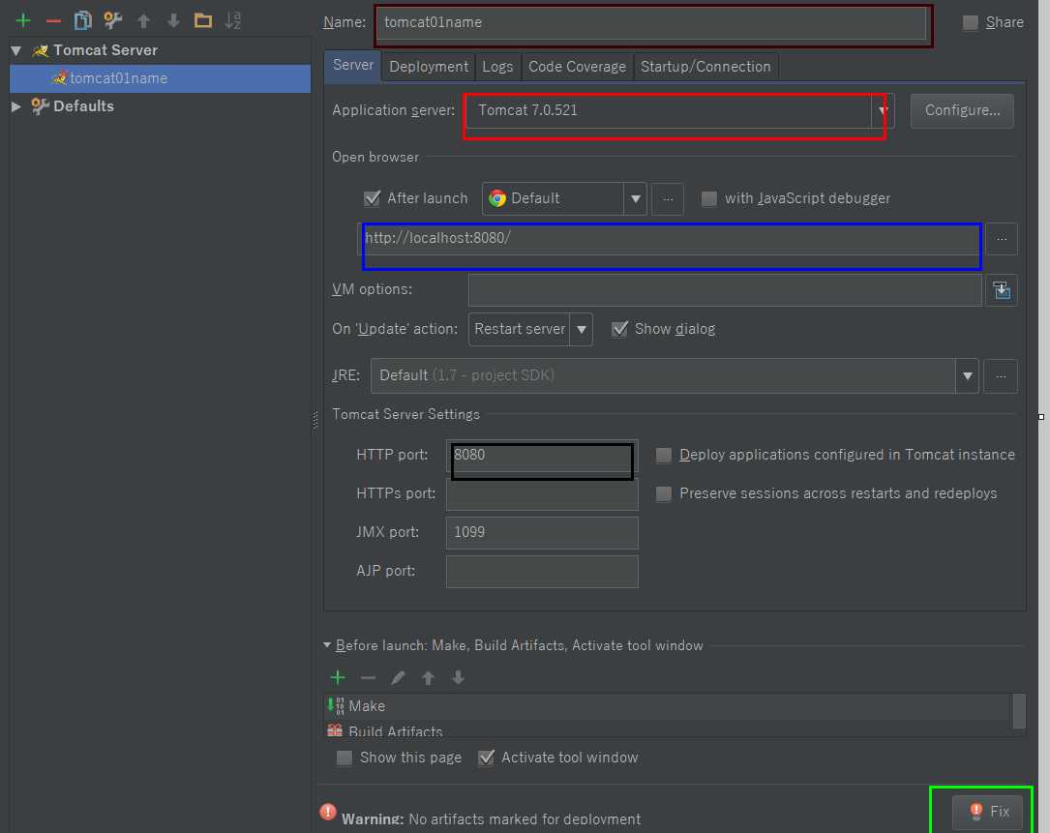Click the Configure... button

(x=962, y=110)
